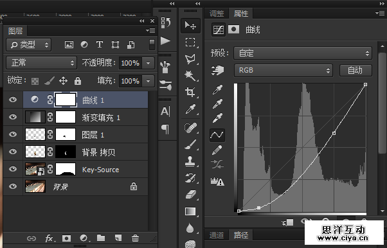Viewport: 387px width, 248px height.
Task: Hide the 渐变填充 1 layer
Action: pos(13,117)
